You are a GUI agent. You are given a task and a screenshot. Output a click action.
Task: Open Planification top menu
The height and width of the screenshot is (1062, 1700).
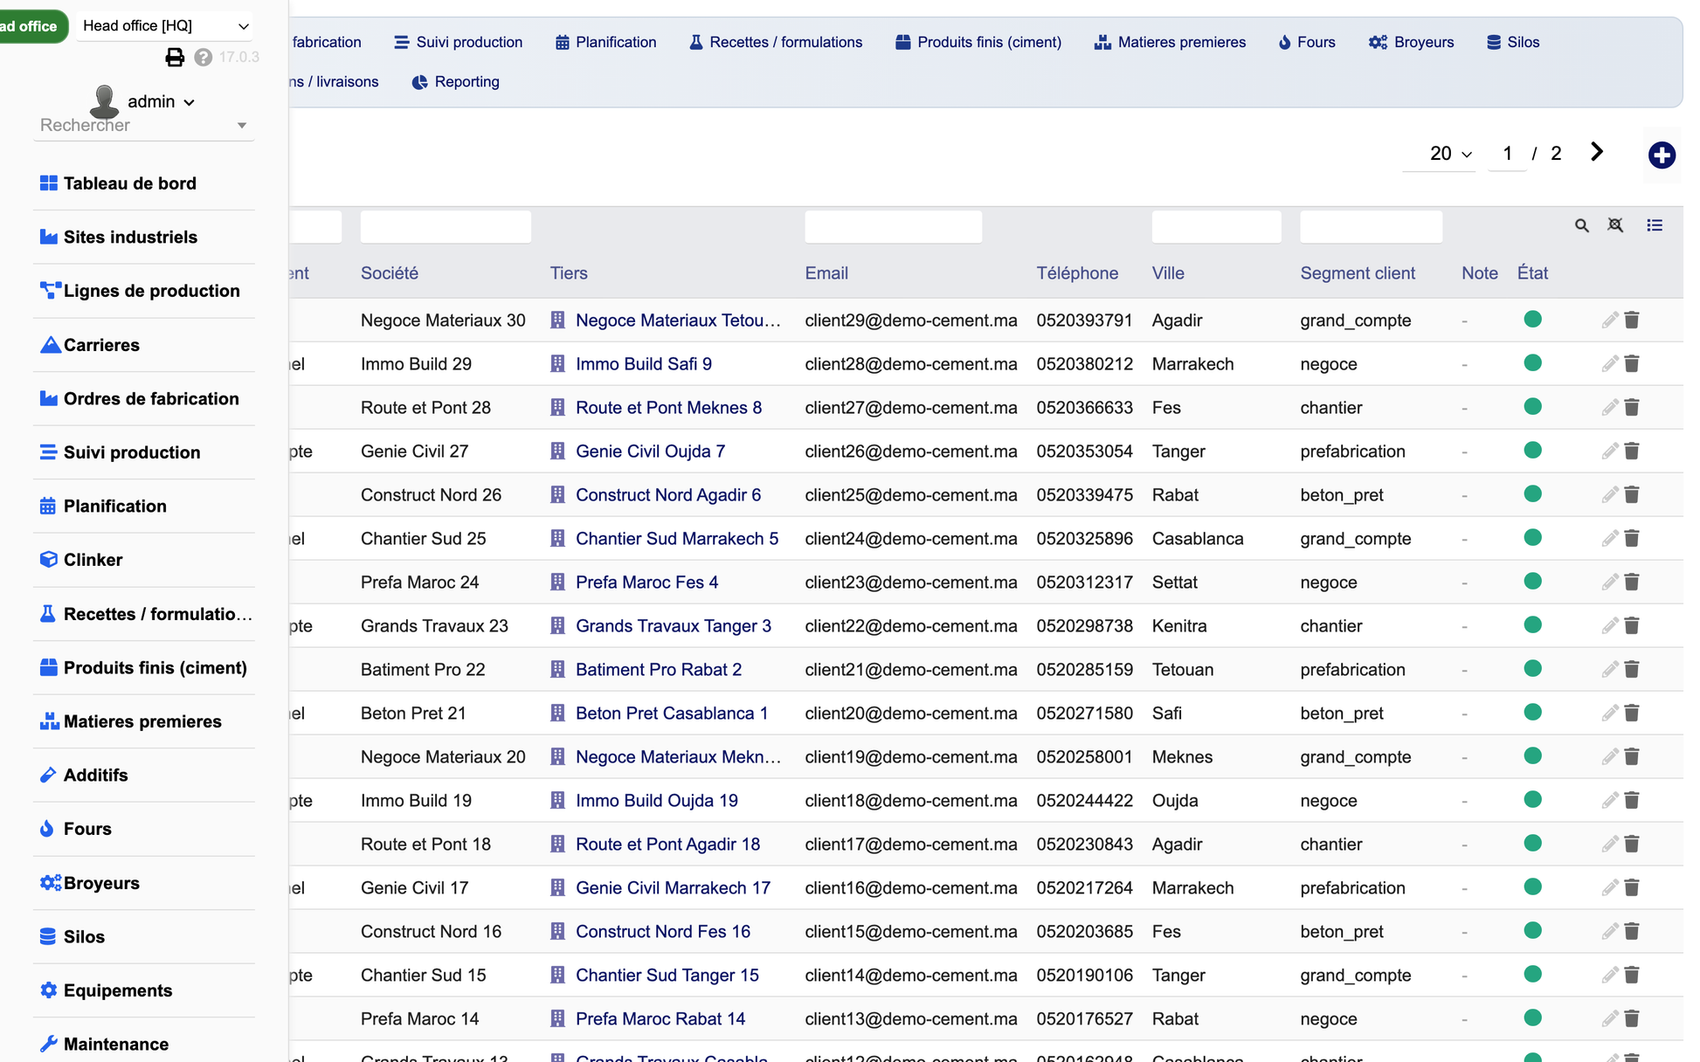(606, 43)
